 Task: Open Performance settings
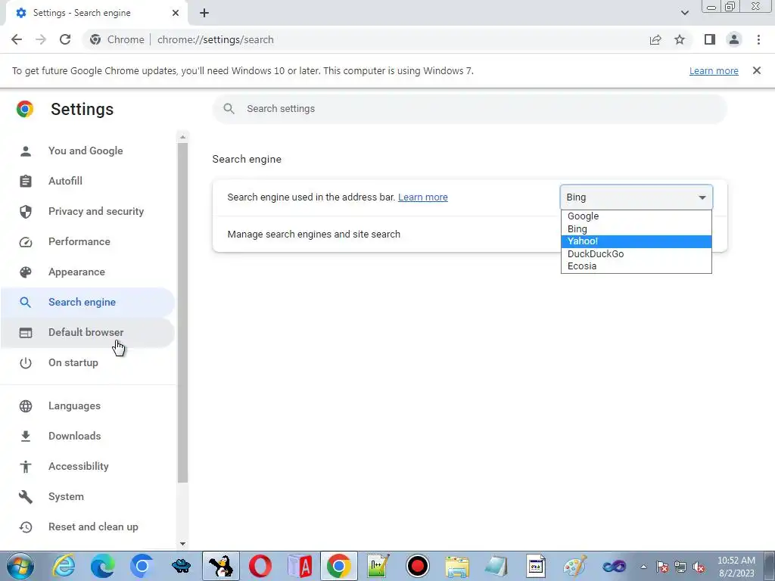(x=88, y=241)
